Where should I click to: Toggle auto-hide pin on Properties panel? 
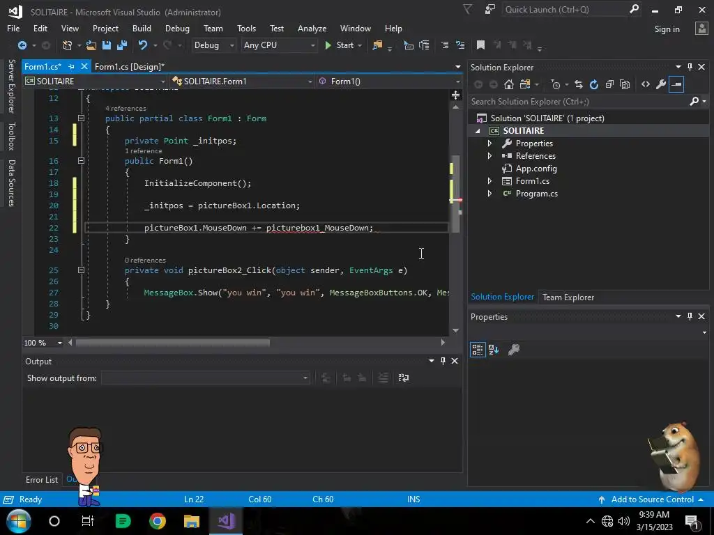pos(690,316)
